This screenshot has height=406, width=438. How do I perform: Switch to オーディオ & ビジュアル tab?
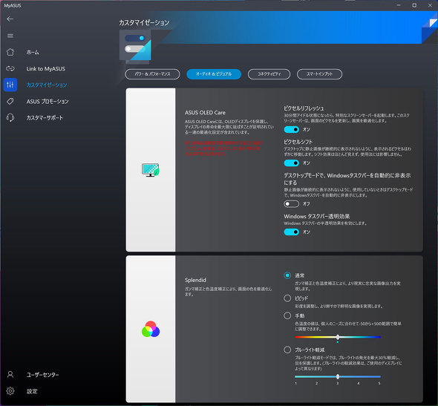(214, 74)
